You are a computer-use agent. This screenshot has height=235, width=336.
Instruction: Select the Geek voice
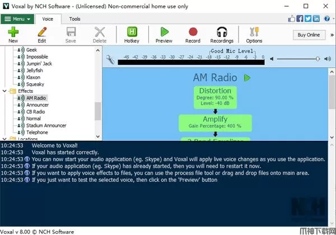tap(31, 50)
